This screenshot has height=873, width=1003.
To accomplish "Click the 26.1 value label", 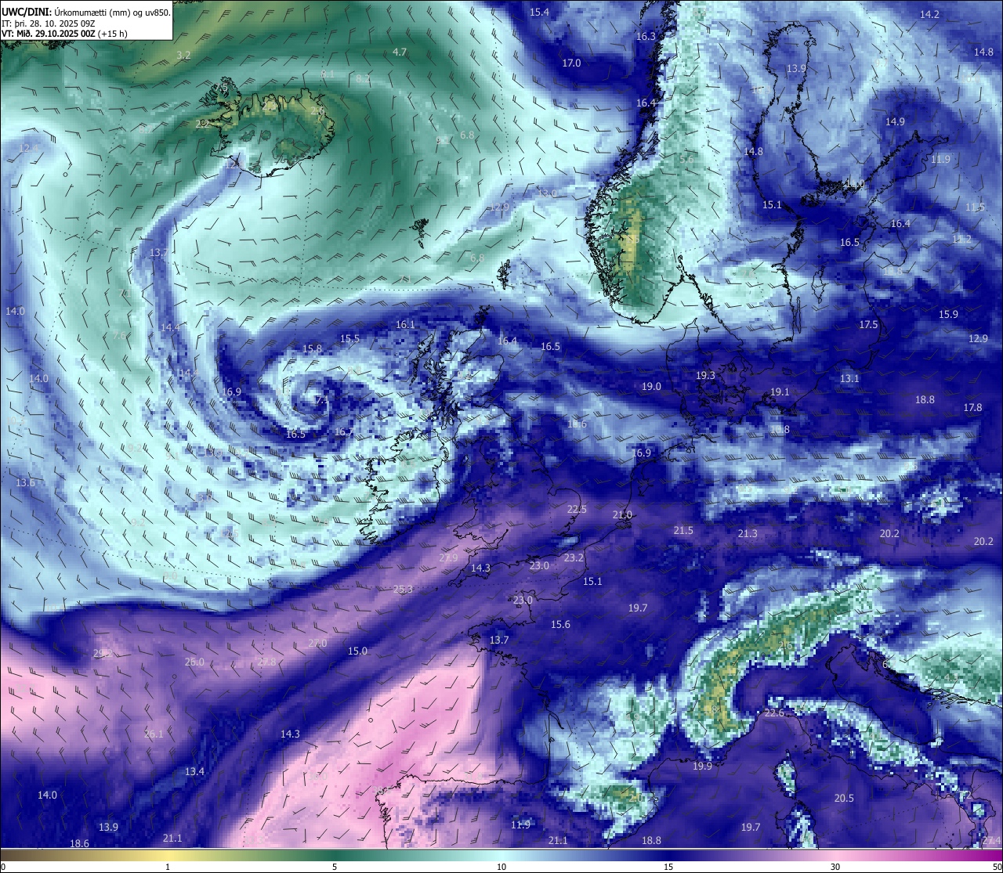I will (x=154, y=734).
